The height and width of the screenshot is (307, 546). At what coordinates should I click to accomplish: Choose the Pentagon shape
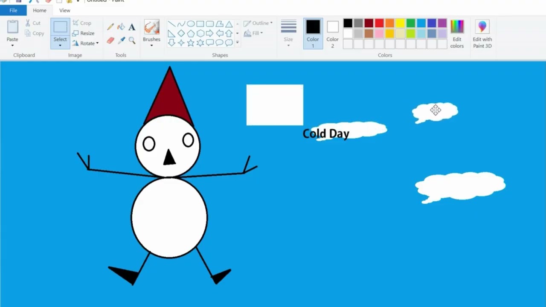(x=191, y=33)
